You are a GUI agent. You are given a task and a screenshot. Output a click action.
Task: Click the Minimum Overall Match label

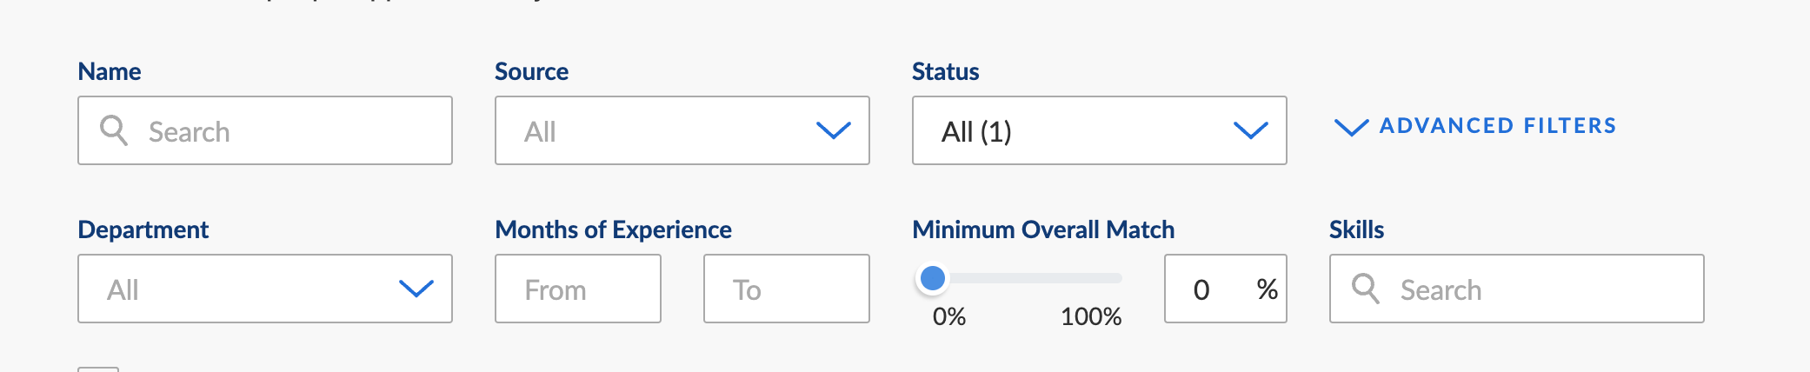click(1043, 229)
